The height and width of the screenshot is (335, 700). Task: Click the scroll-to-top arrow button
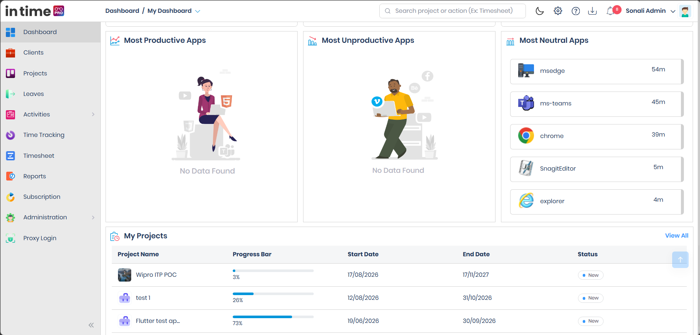pyautogui.click(x=680, y=260)
